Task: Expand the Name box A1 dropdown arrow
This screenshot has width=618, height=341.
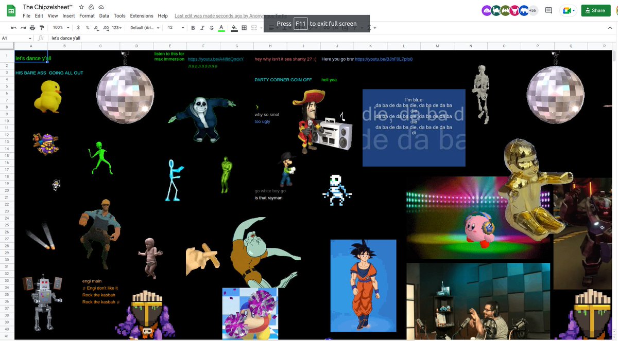Action: pos(30,38)
